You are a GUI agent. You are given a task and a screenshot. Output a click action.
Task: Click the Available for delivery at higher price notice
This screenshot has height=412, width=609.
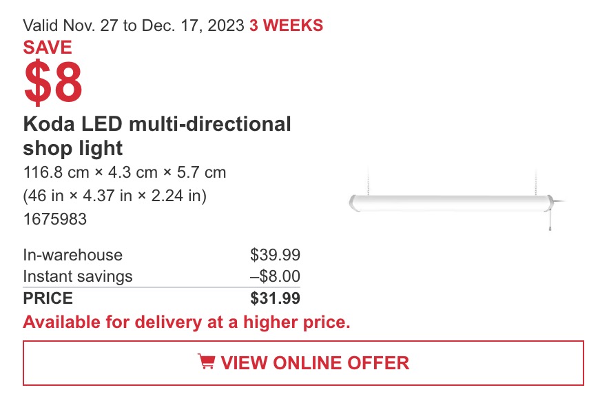187,322
